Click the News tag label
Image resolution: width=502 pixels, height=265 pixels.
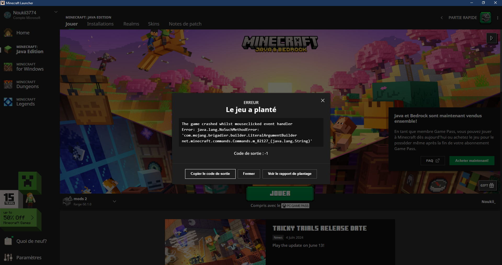coord(278,237)
